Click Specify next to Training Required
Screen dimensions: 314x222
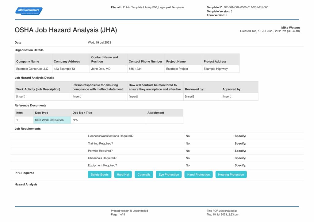point(240,144)
